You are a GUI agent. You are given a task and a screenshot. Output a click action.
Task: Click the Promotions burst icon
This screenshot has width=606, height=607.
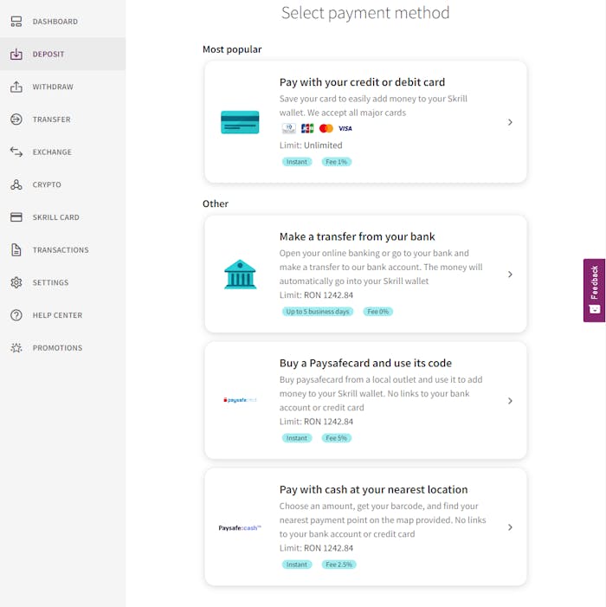click(x=16, y=348)
